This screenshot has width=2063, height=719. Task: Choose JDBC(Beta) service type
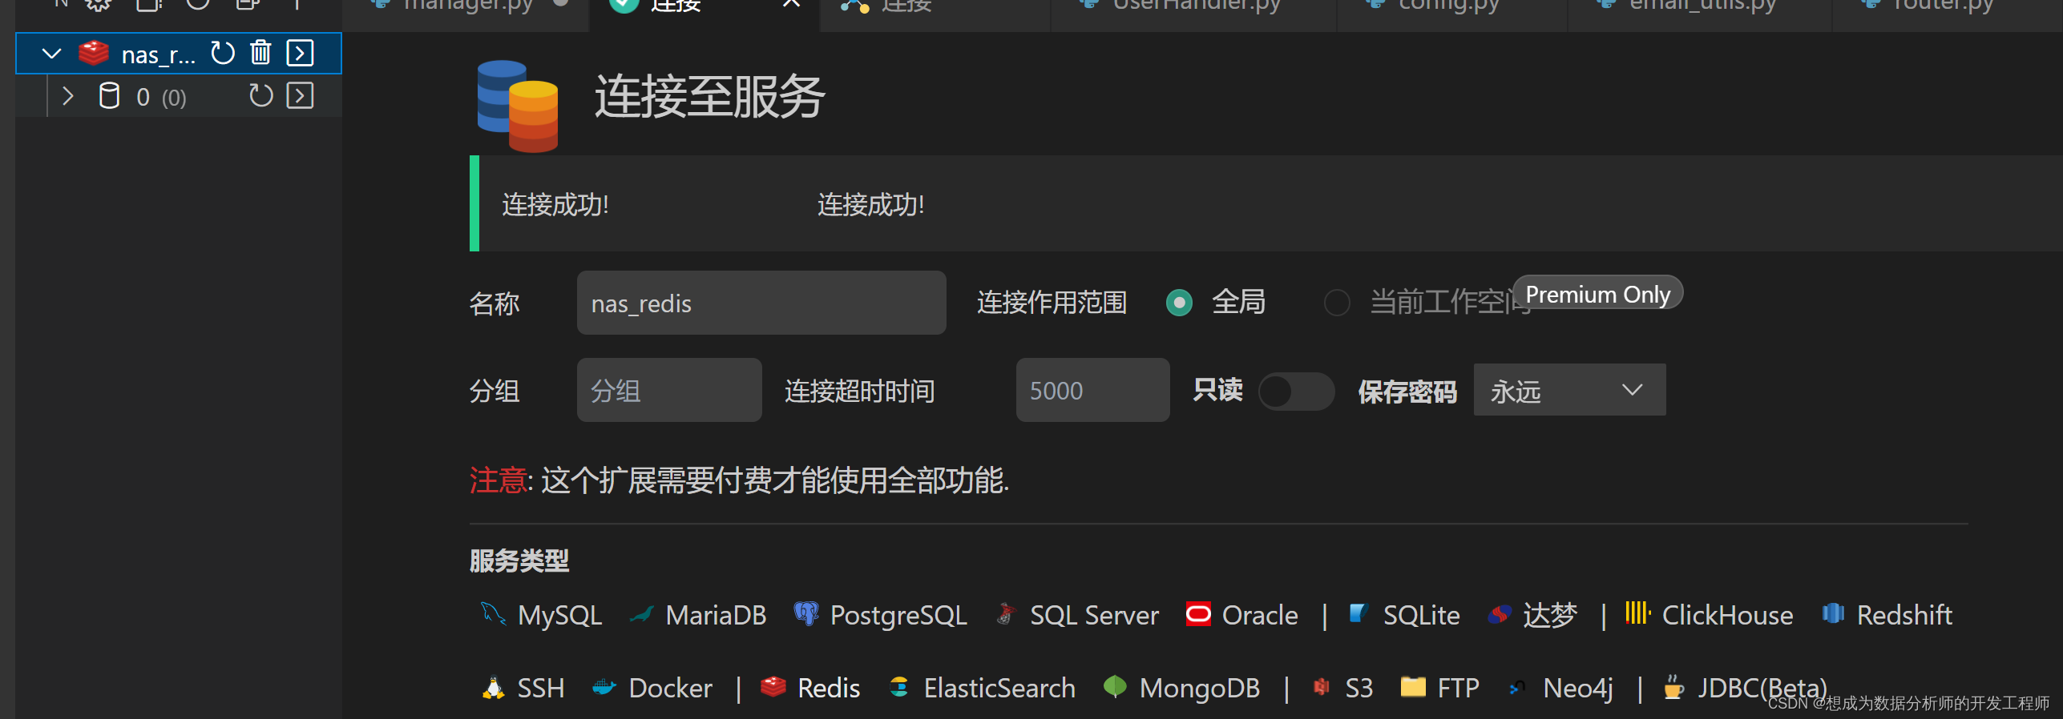pyautogui.click(x=1745, y=688)
